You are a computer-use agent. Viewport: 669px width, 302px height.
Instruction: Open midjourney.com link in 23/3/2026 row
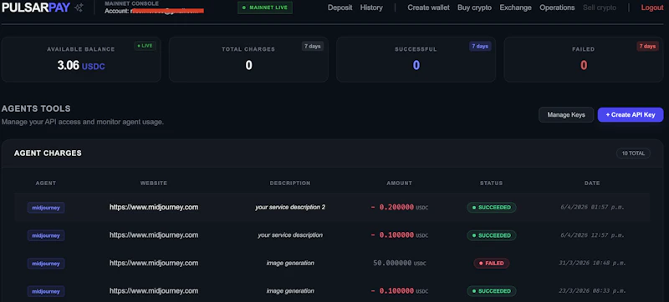coord(154,291)
